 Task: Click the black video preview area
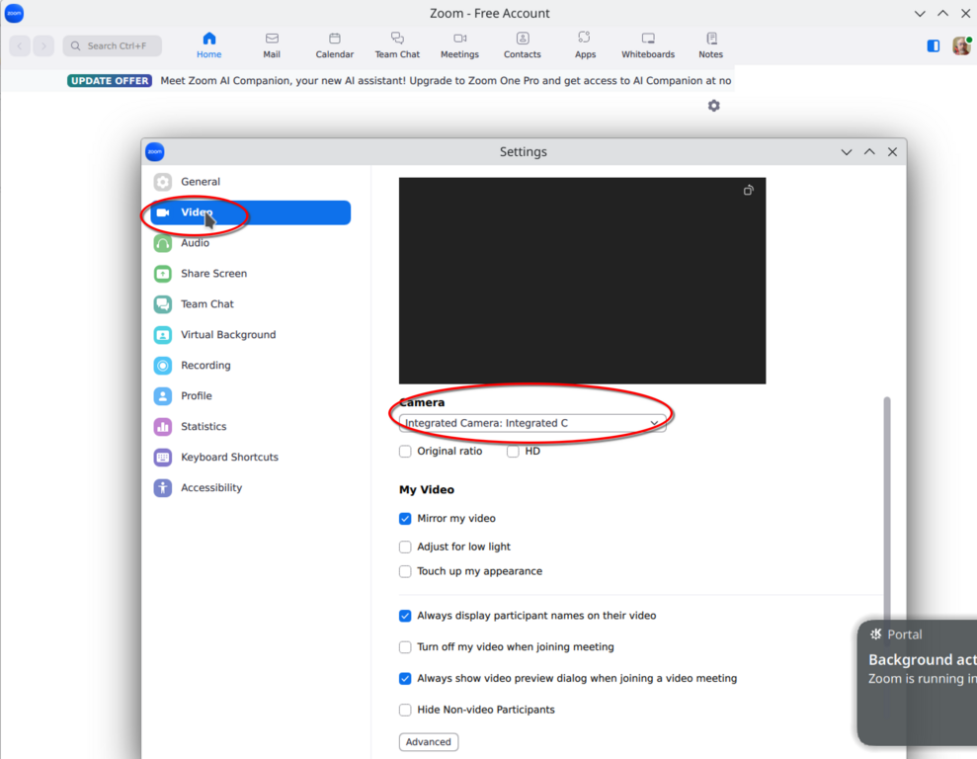(x=582, y=281)
